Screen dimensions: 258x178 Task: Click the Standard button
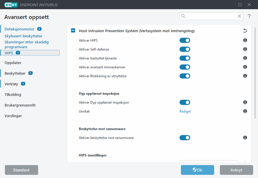click(21, 170)
